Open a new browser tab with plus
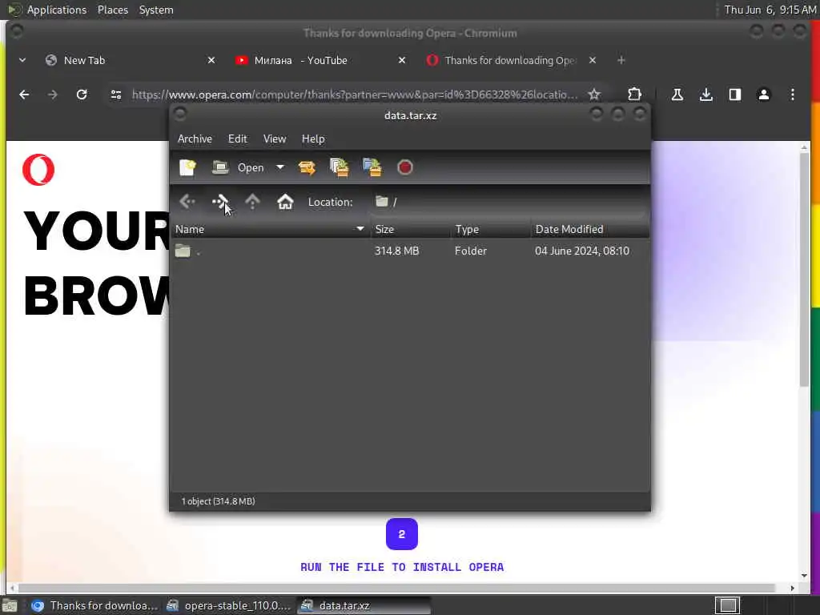This screenshot has width=820, height=615. (621, 60)
